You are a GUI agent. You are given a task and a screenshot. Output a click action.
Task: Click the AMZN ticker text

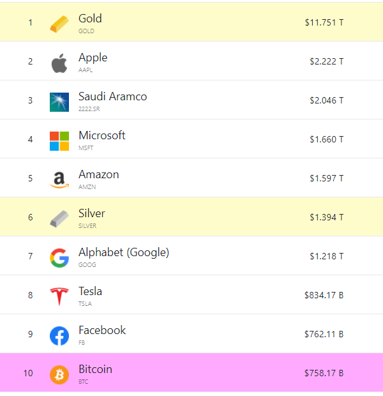[x=87, y=187]
